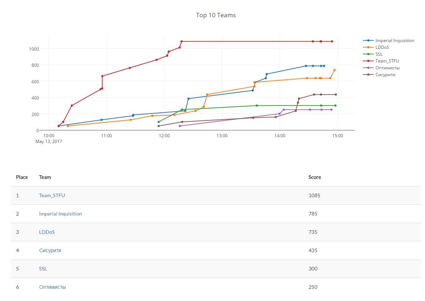
Task: Select the "Team" column header
Action: tap(45, 177)
